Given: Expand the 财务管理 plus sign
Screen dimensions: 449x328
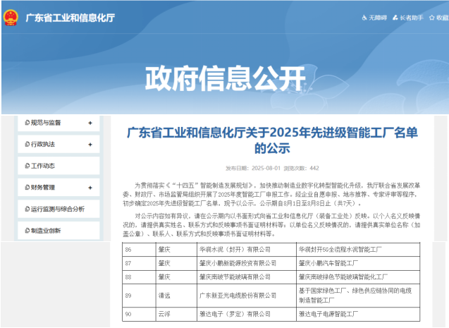Looking at the screenshot, I should (x=90, y=188).
